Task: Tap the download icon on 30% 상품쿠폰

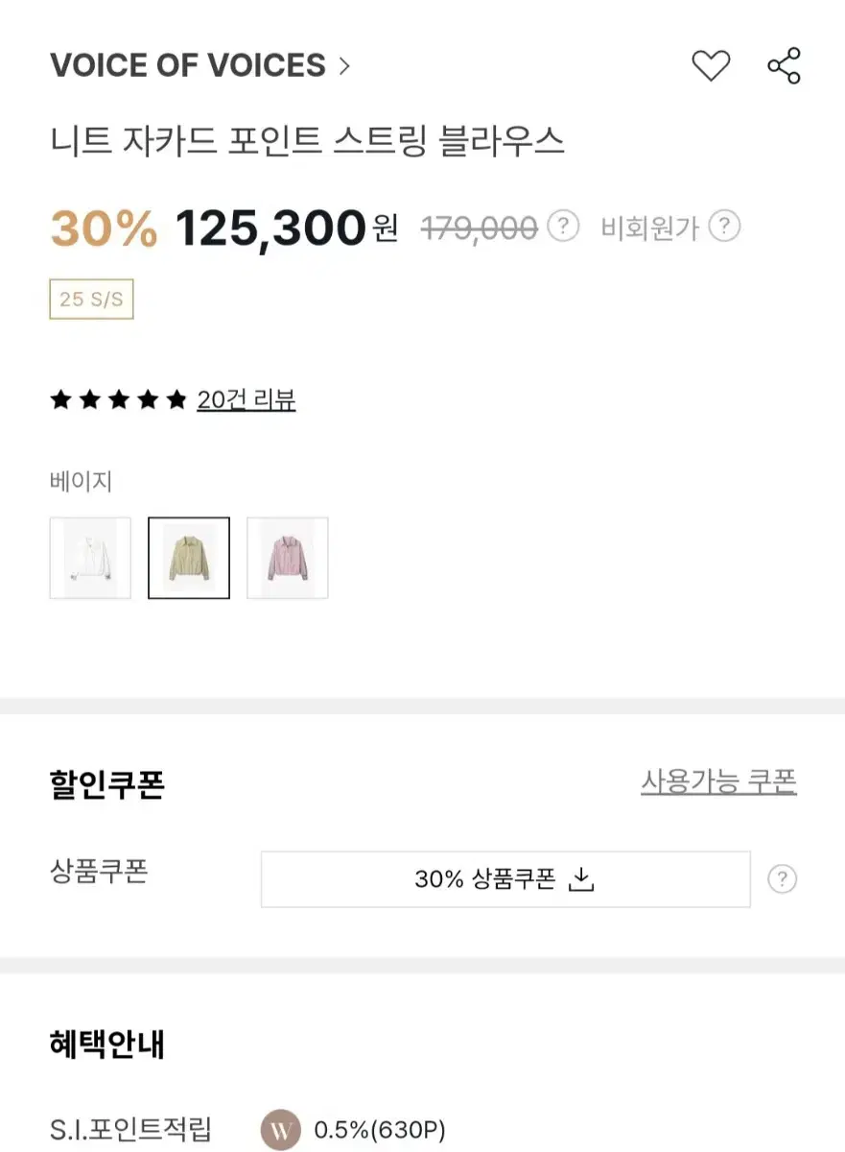Action: tap(582, 879)
